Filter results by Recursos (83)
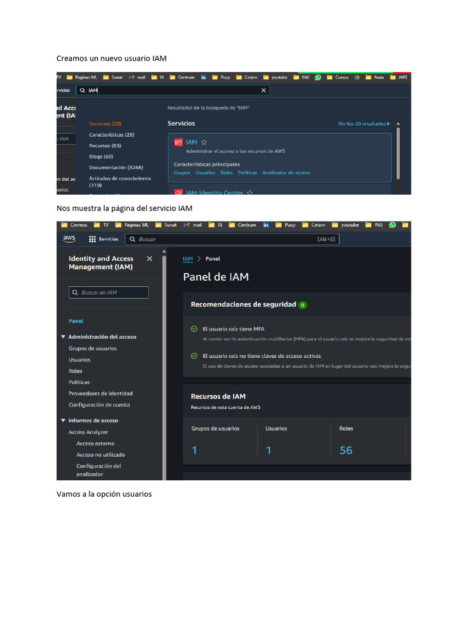468x625 pixels. [105, 146]
